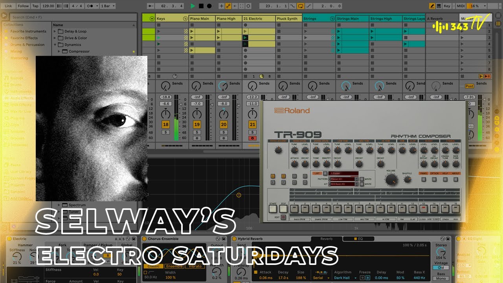This screenshot has height=283, width=503.
Task: Click the TR-909 OPTION button
Action: coord(434,179)
